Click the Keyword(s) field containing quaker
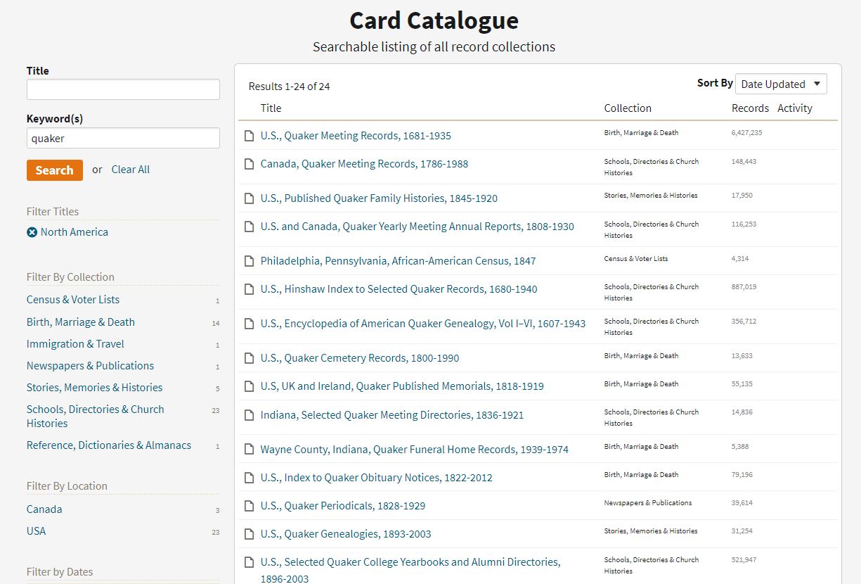This screenshot has width=861, height=584. pyautogui.click(x=123, y=138)
